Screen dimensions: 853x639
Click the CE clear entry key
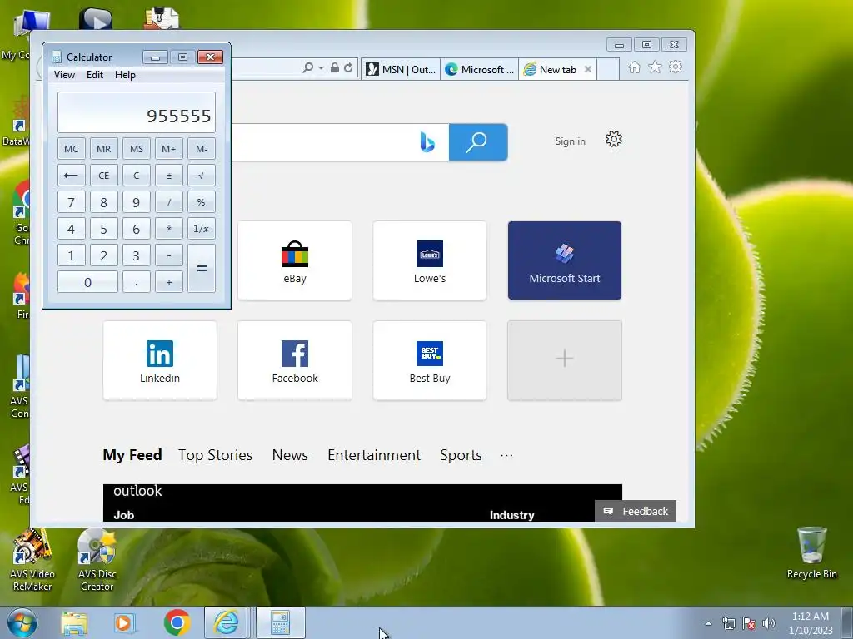point(104,176)
